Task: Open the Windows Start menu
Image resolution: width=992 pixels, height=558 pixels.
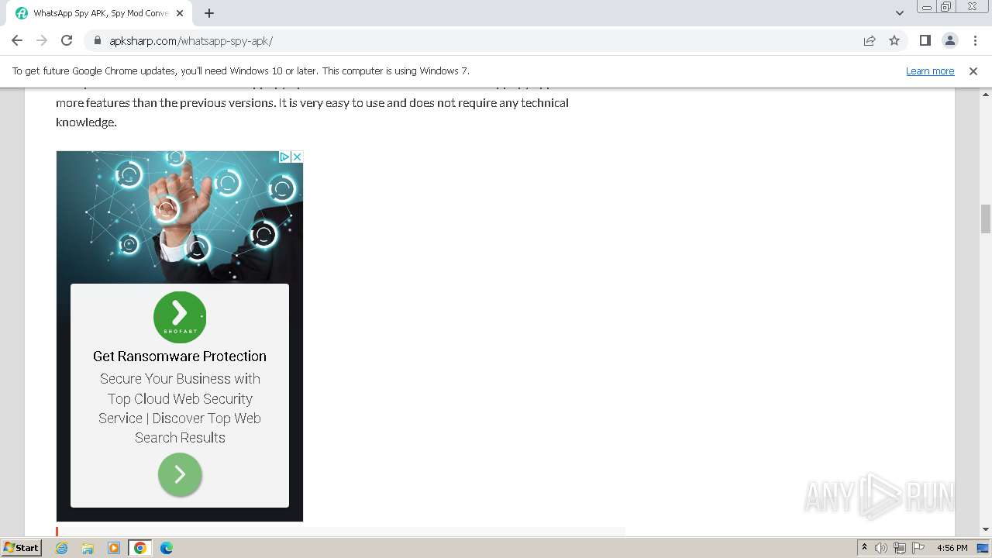Action: pyautogui.click(x=22, y=548)
